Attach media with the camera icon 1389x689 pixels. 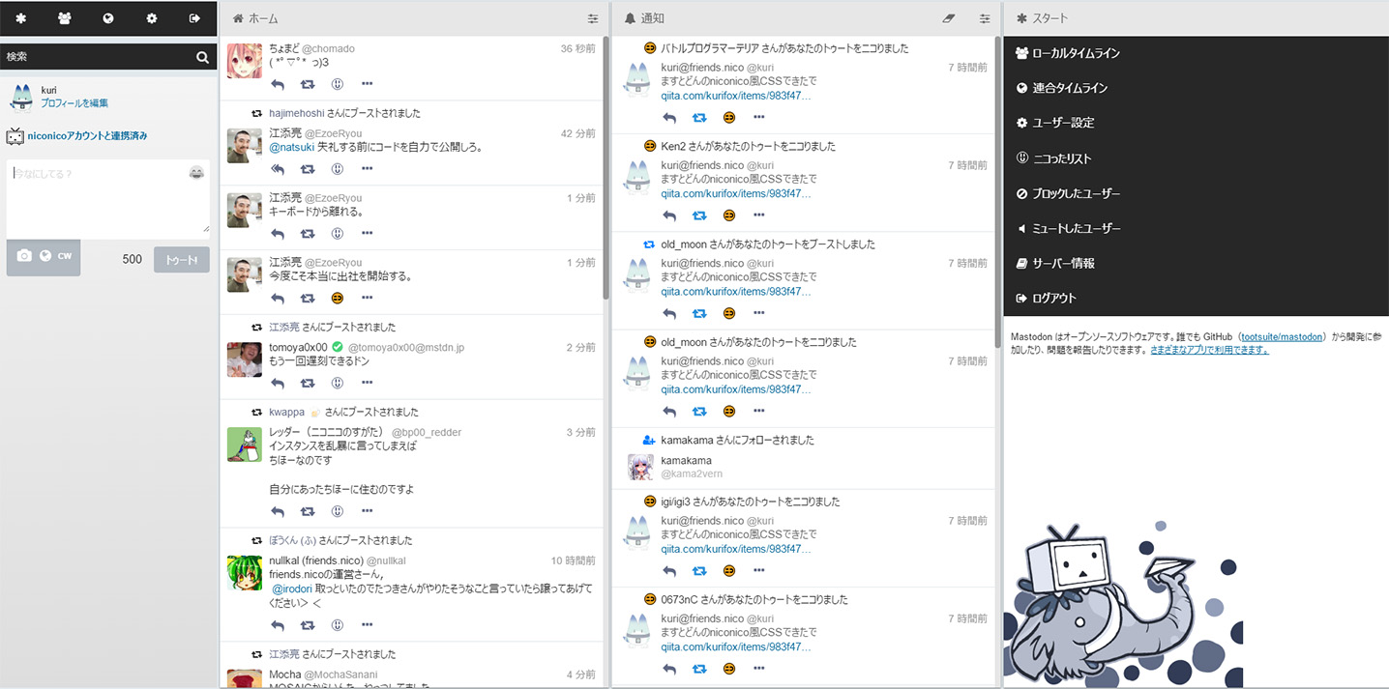pos(24,256)
